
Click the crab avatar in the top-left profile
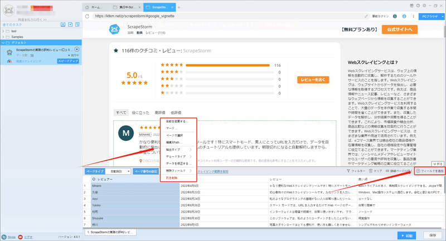click(x=8, y=11)
